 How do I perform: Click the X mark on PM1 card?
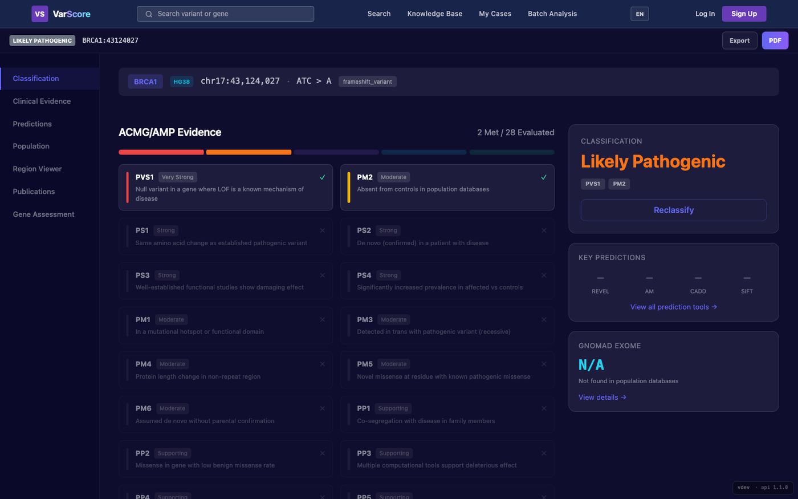323,319
